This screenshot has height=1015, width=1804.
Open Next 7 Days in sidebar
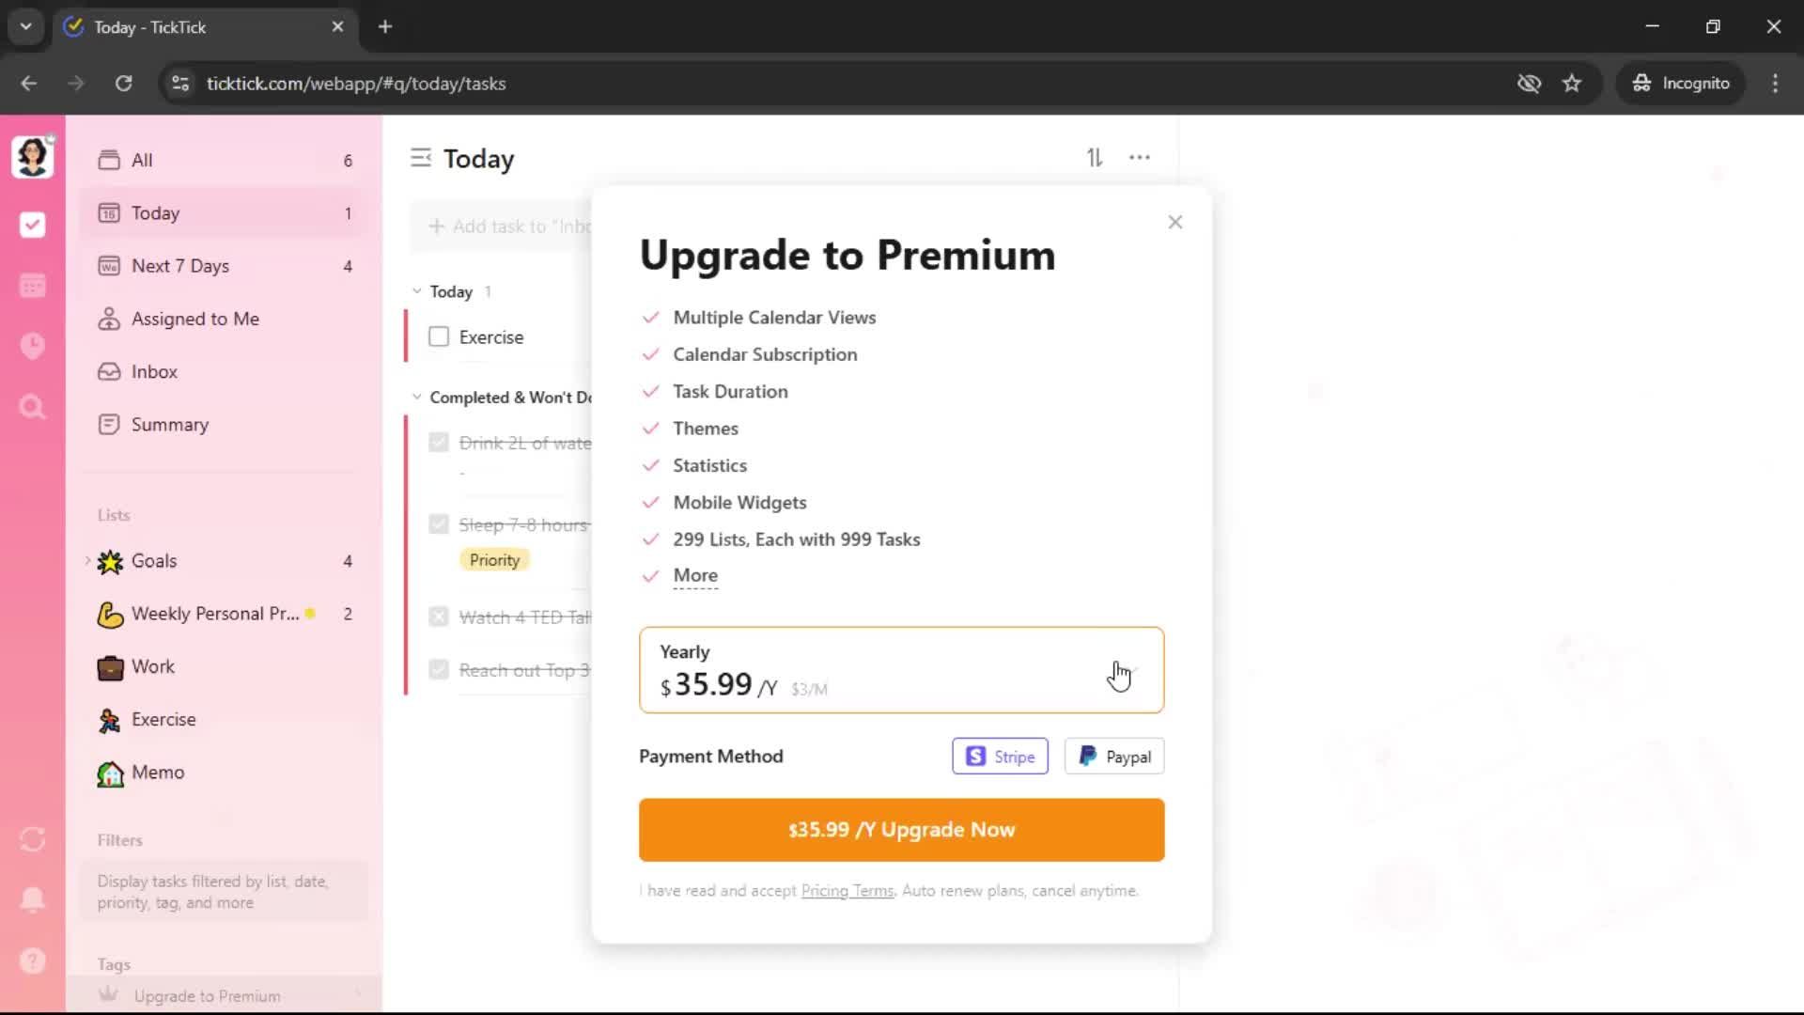tap(180, 266)
